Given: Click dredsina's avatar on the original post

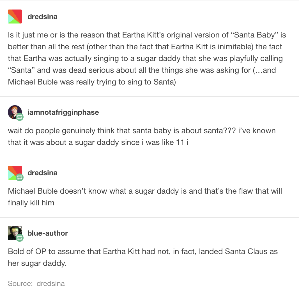Looking at the screenshot, I should [x=15, y=17].
